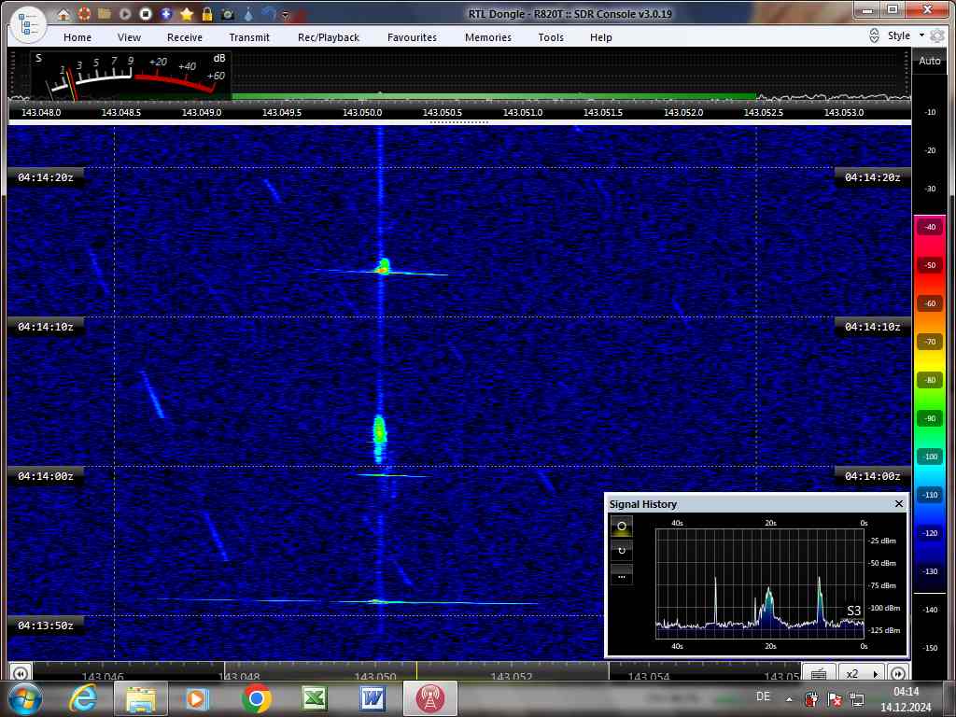Click the DE language indicator
This screenshot has width=956, height=717.
click(763, 696)
